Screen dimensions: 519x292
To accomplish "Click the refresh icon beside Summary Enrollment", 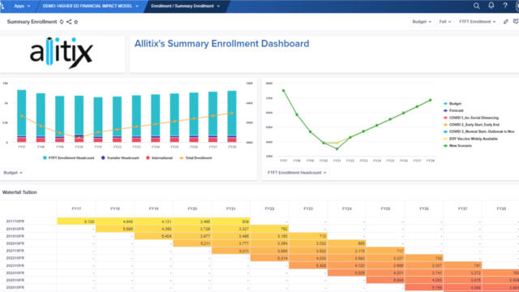I will (x=62, y=22).
